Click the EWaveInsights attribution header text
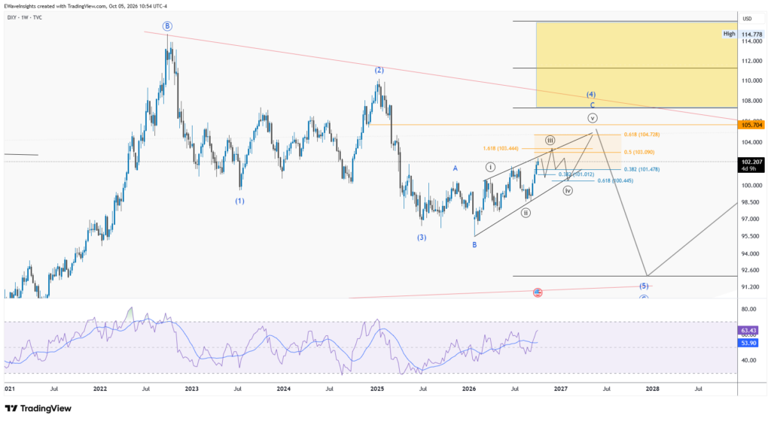The width and height of the screenshot is (771, 421). pyautogui.click(x=87, y=6)
